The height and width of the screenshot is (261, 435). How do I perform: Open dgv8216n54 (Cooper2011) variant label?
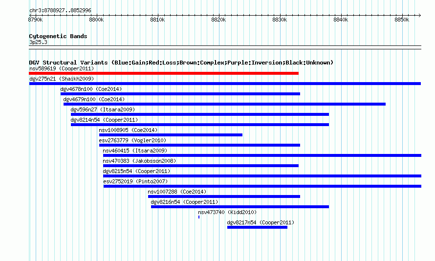pyautogui.click(x=184, y=202)
